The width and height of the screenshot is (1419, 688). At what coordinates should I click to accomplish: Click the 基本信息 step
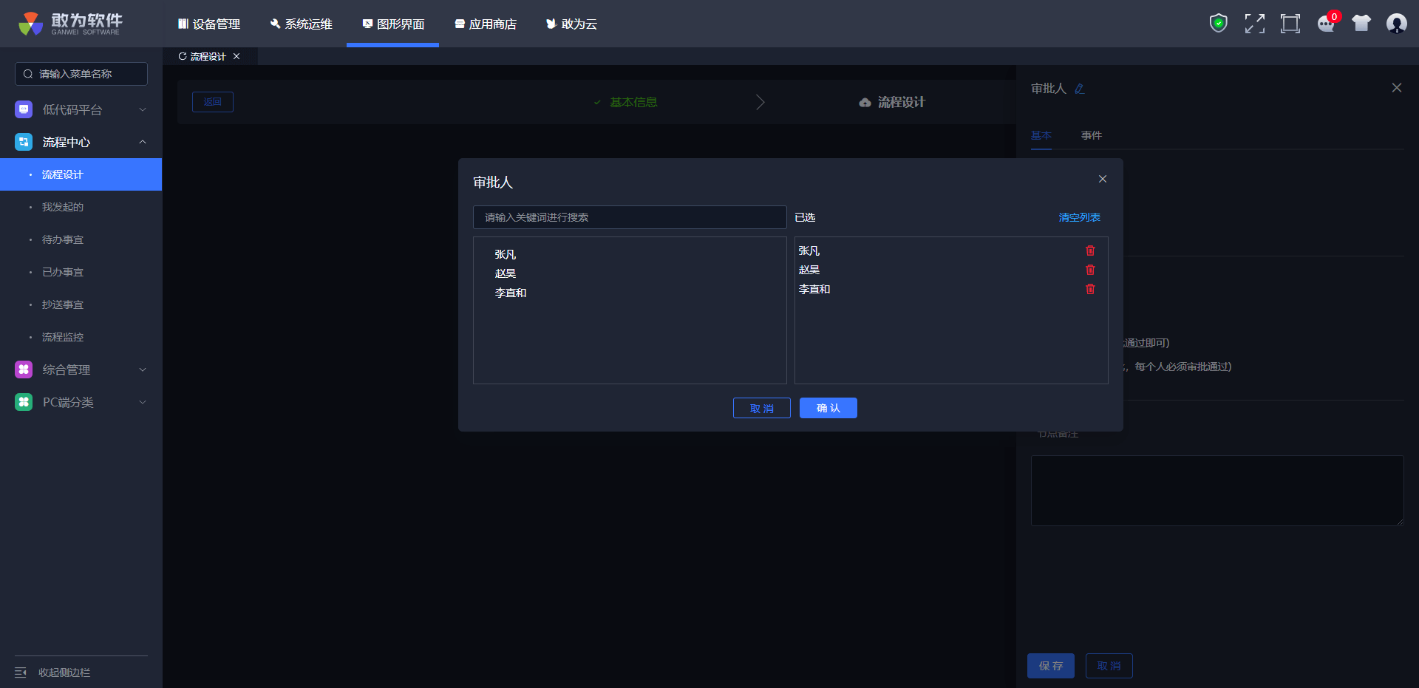pyautogui.click(x=626, y=102)
